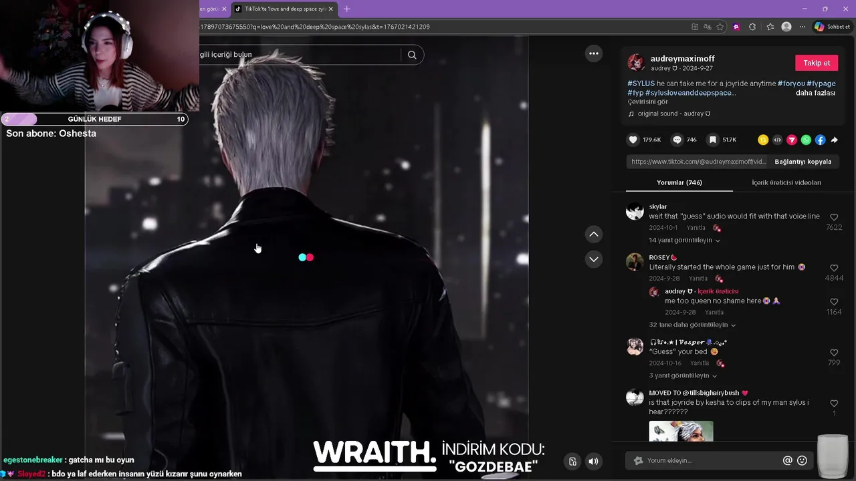Click the TikTok search text field

(300, 55)
